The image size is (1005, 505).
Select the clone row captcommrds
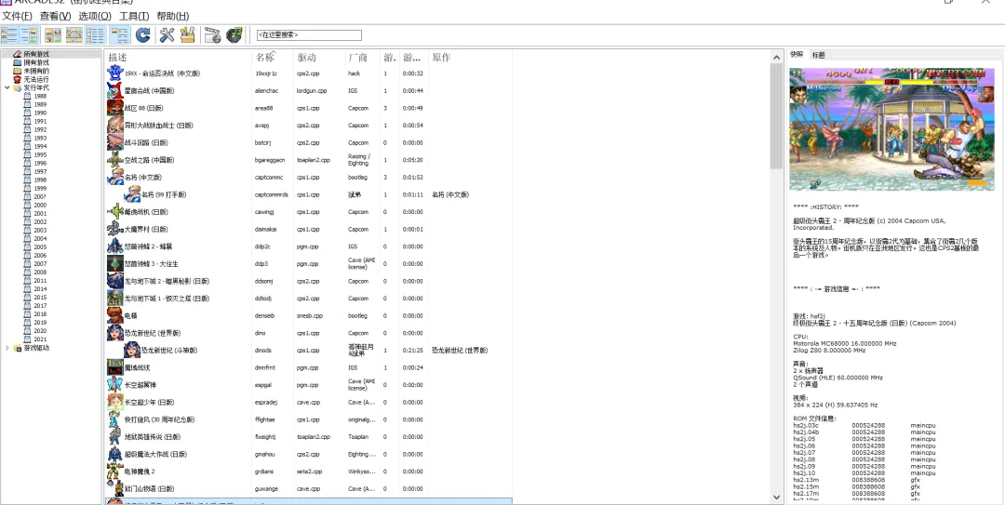coord(308,194)
